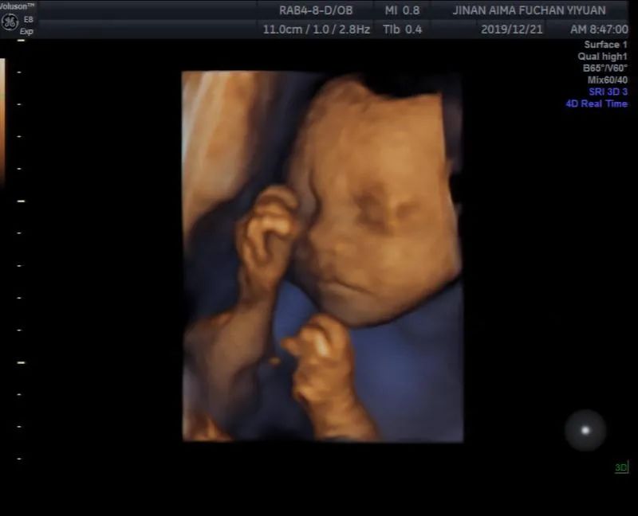Click the MI 0.8 indicator
This screenshot has width=638, height=516.
tap(402, 10)
